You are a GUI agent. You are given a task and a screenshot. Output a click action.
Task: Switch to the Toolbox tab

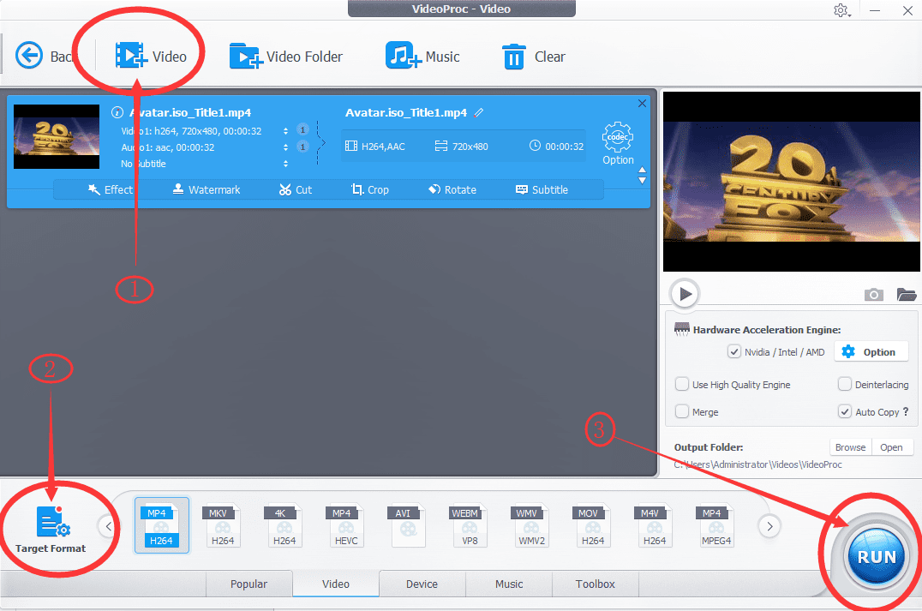point(595,584)
